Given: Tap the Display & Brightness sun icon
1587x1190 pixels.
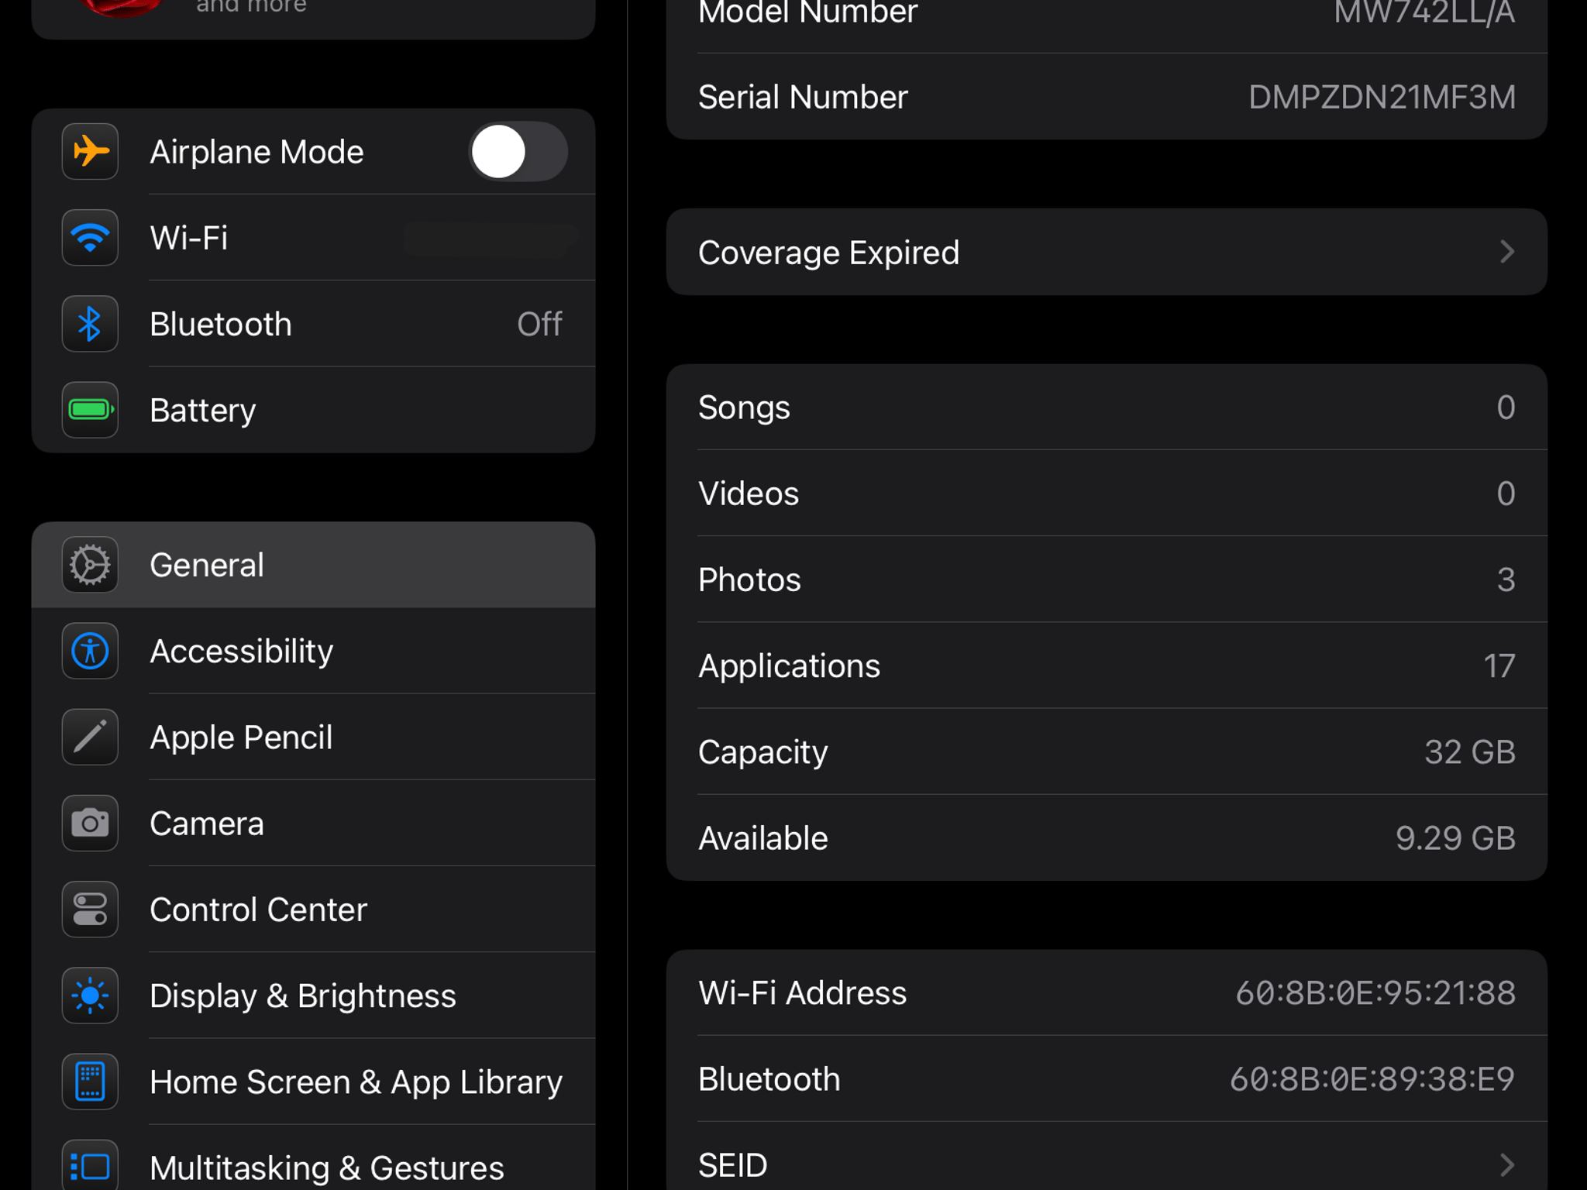Looking at the screenshot, I should pyautogui.click(x=90, y=996).
